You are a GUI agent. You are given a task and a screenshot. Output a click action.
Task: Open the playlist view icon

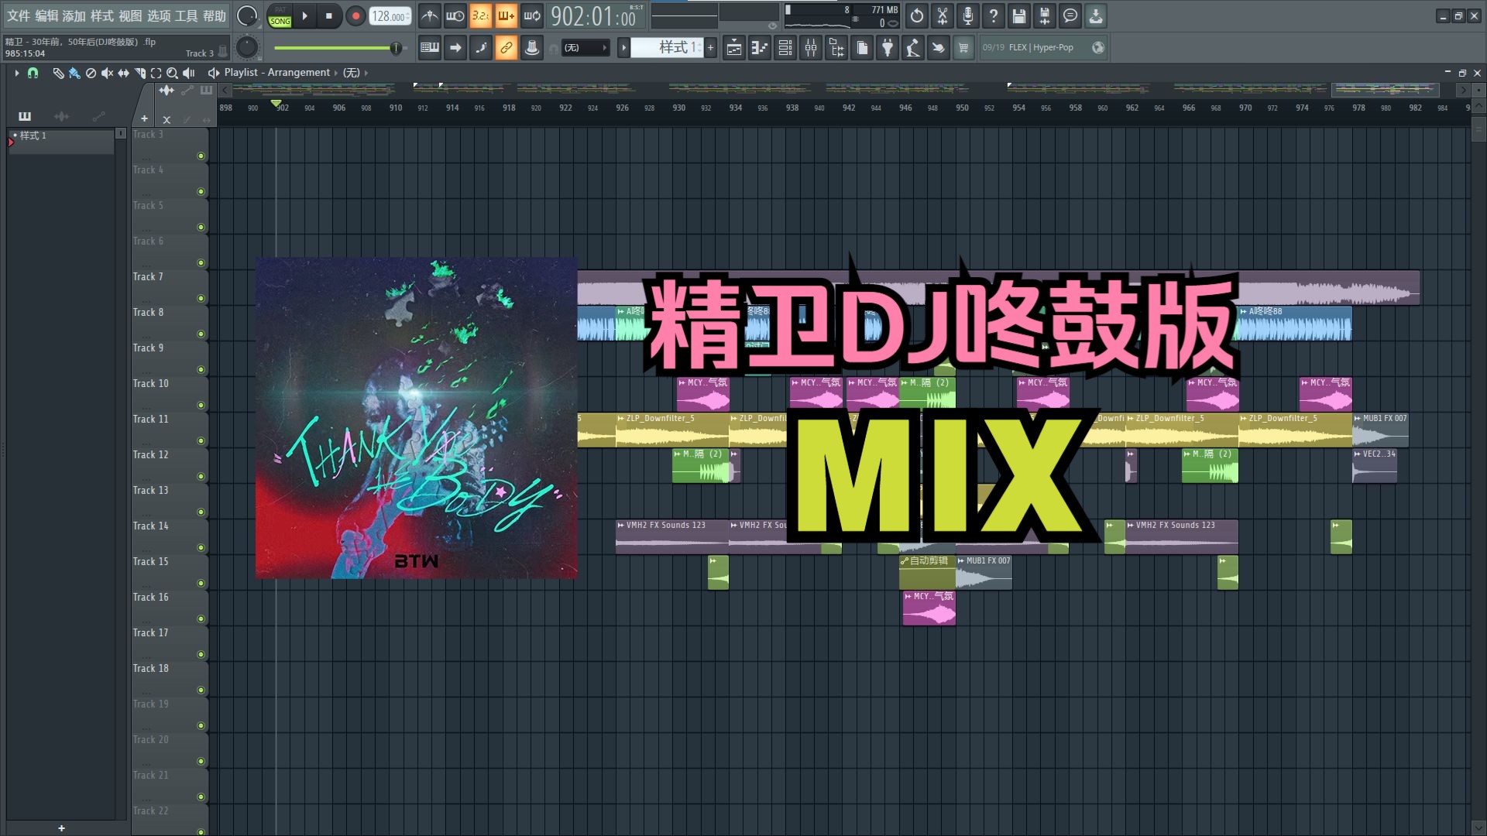[x=734, y=48]
